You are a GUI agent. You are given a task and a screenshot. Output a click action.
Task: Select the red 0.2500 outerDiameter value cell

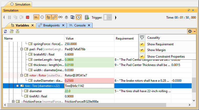click(89, 80)
